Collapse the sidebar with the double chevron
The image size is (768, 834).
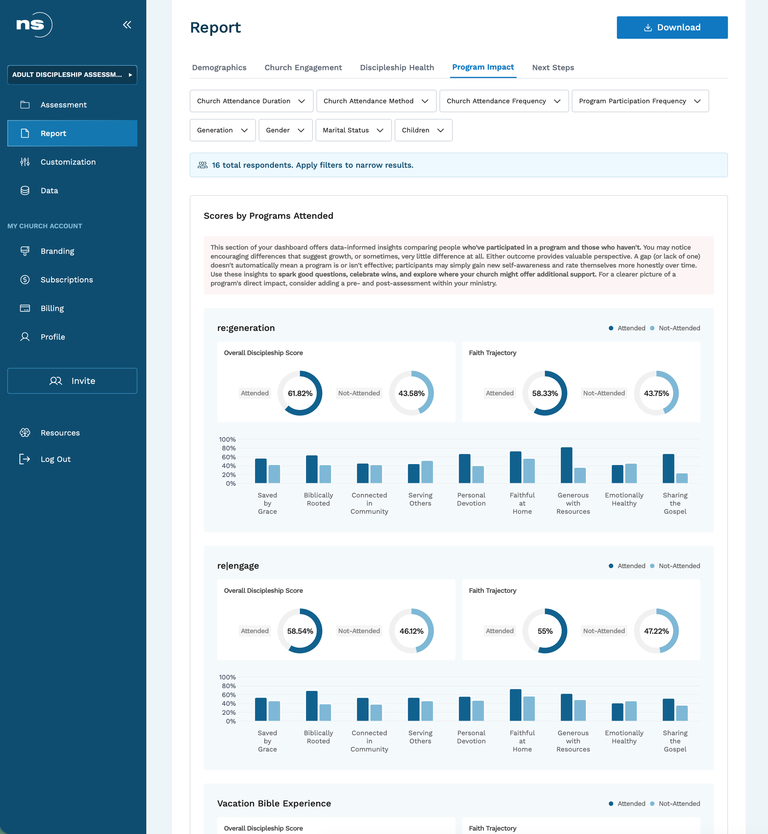tap(127, 25)
